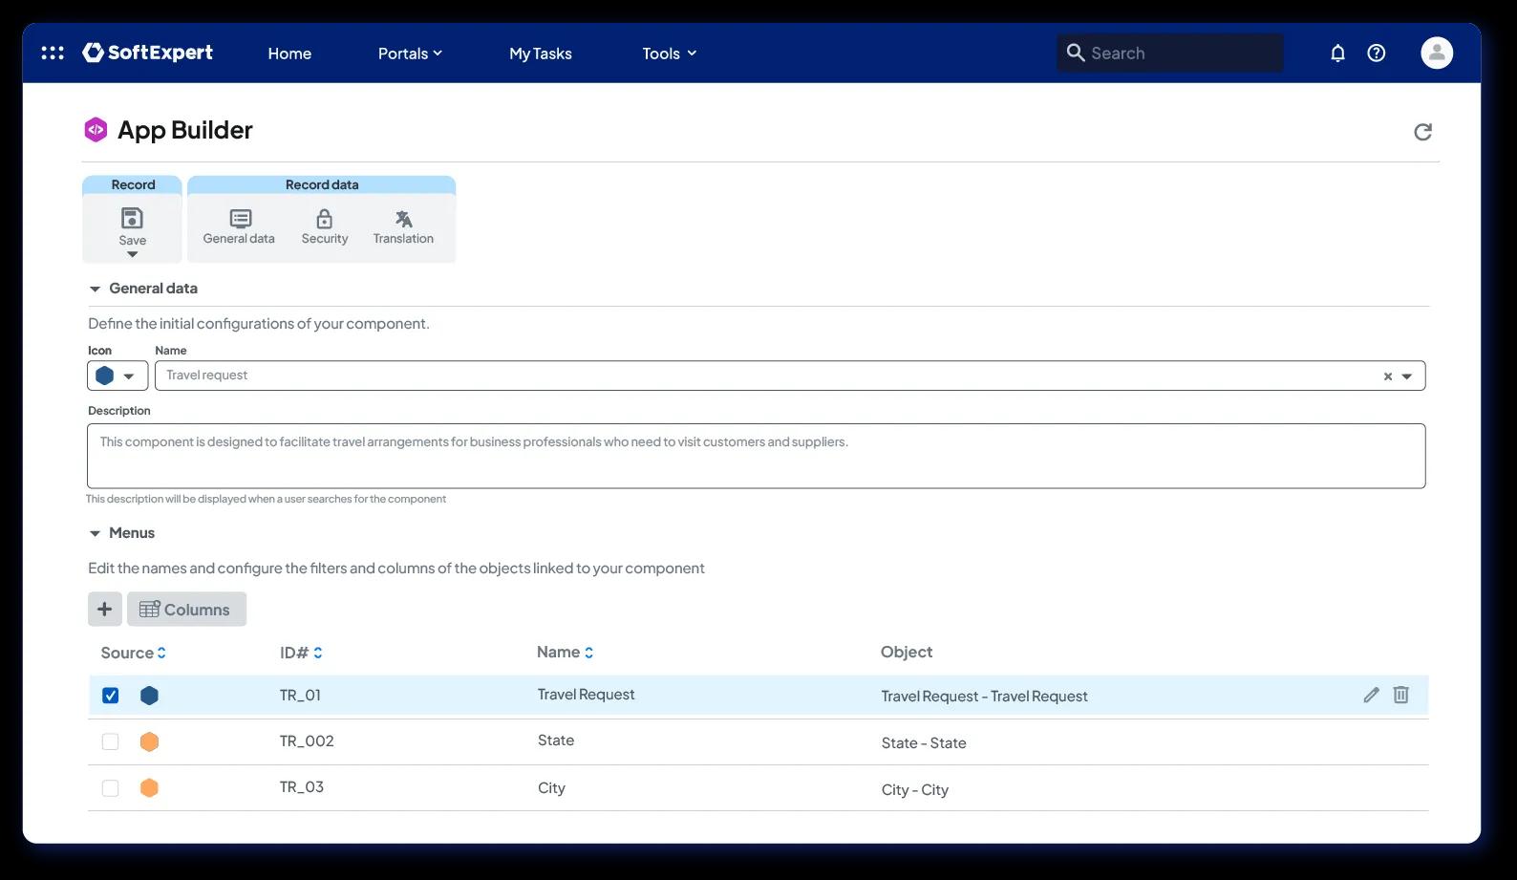
Task: Sort by the Name column
Action: point(566,653)
